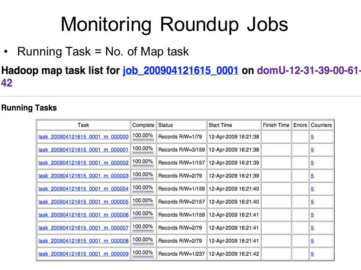Click the Monitoring Roundup Jobs title
The image size is (361, 270).
point(174,25)
